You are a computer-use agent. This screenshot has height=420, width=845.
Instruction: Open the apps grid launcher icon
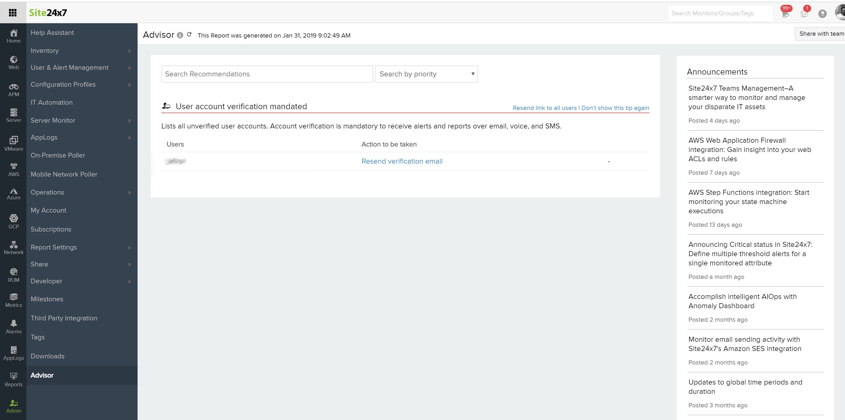tap(12, 13)
